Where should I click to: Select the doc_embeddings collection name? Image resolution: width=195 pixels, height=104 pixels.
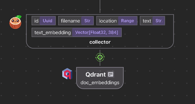coord(100,83)
